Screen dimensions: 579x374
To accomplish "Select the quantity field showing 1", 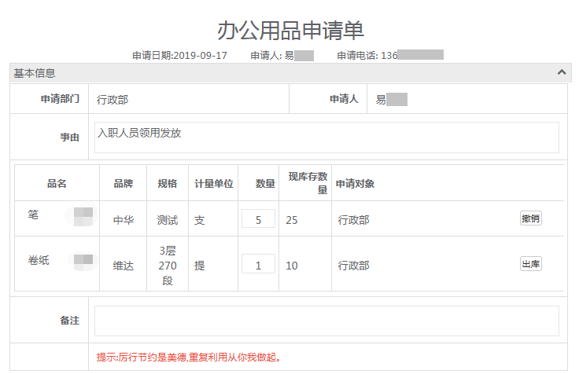I will [x=258, y=265].
